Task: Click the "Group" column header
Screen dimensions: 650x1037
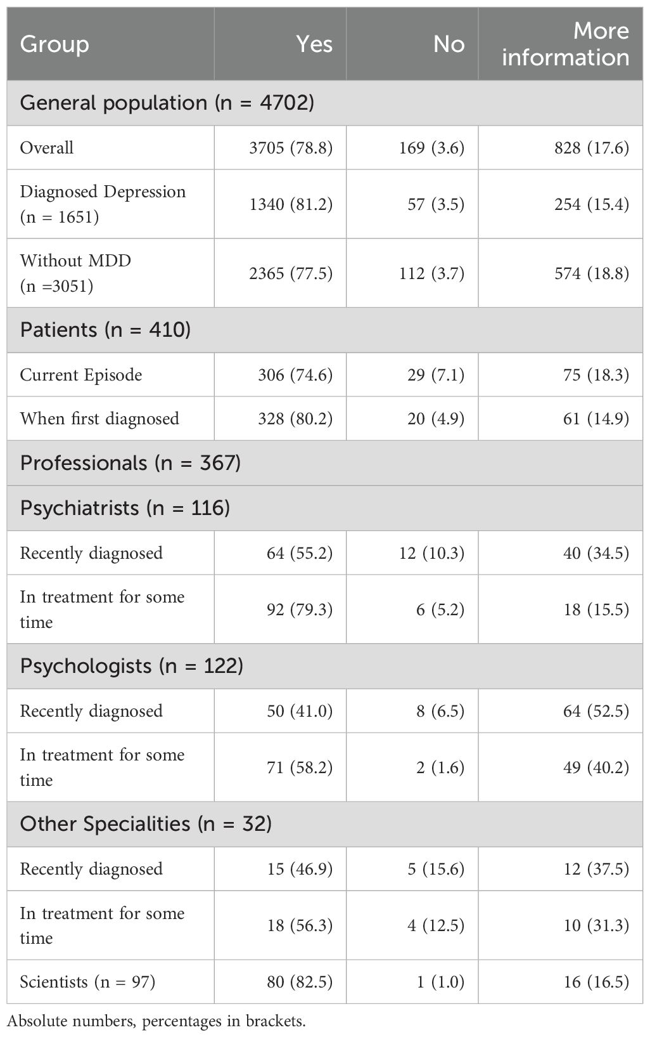Action: pyautogui.click(x=54, y=44)
